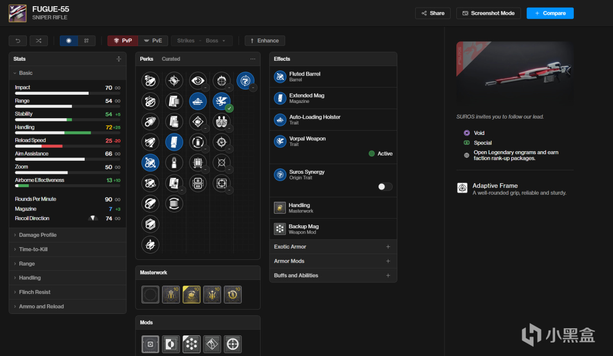Enable Screenshot Mode
The height and width of the screenshot is (356, 613).
click(488, 13)
